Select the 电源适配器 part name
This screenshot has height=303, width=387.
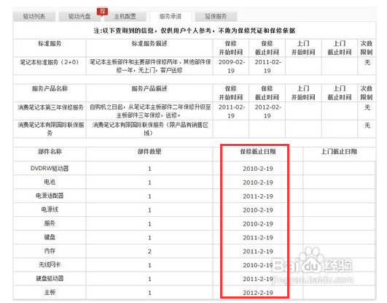coord(50,196)
